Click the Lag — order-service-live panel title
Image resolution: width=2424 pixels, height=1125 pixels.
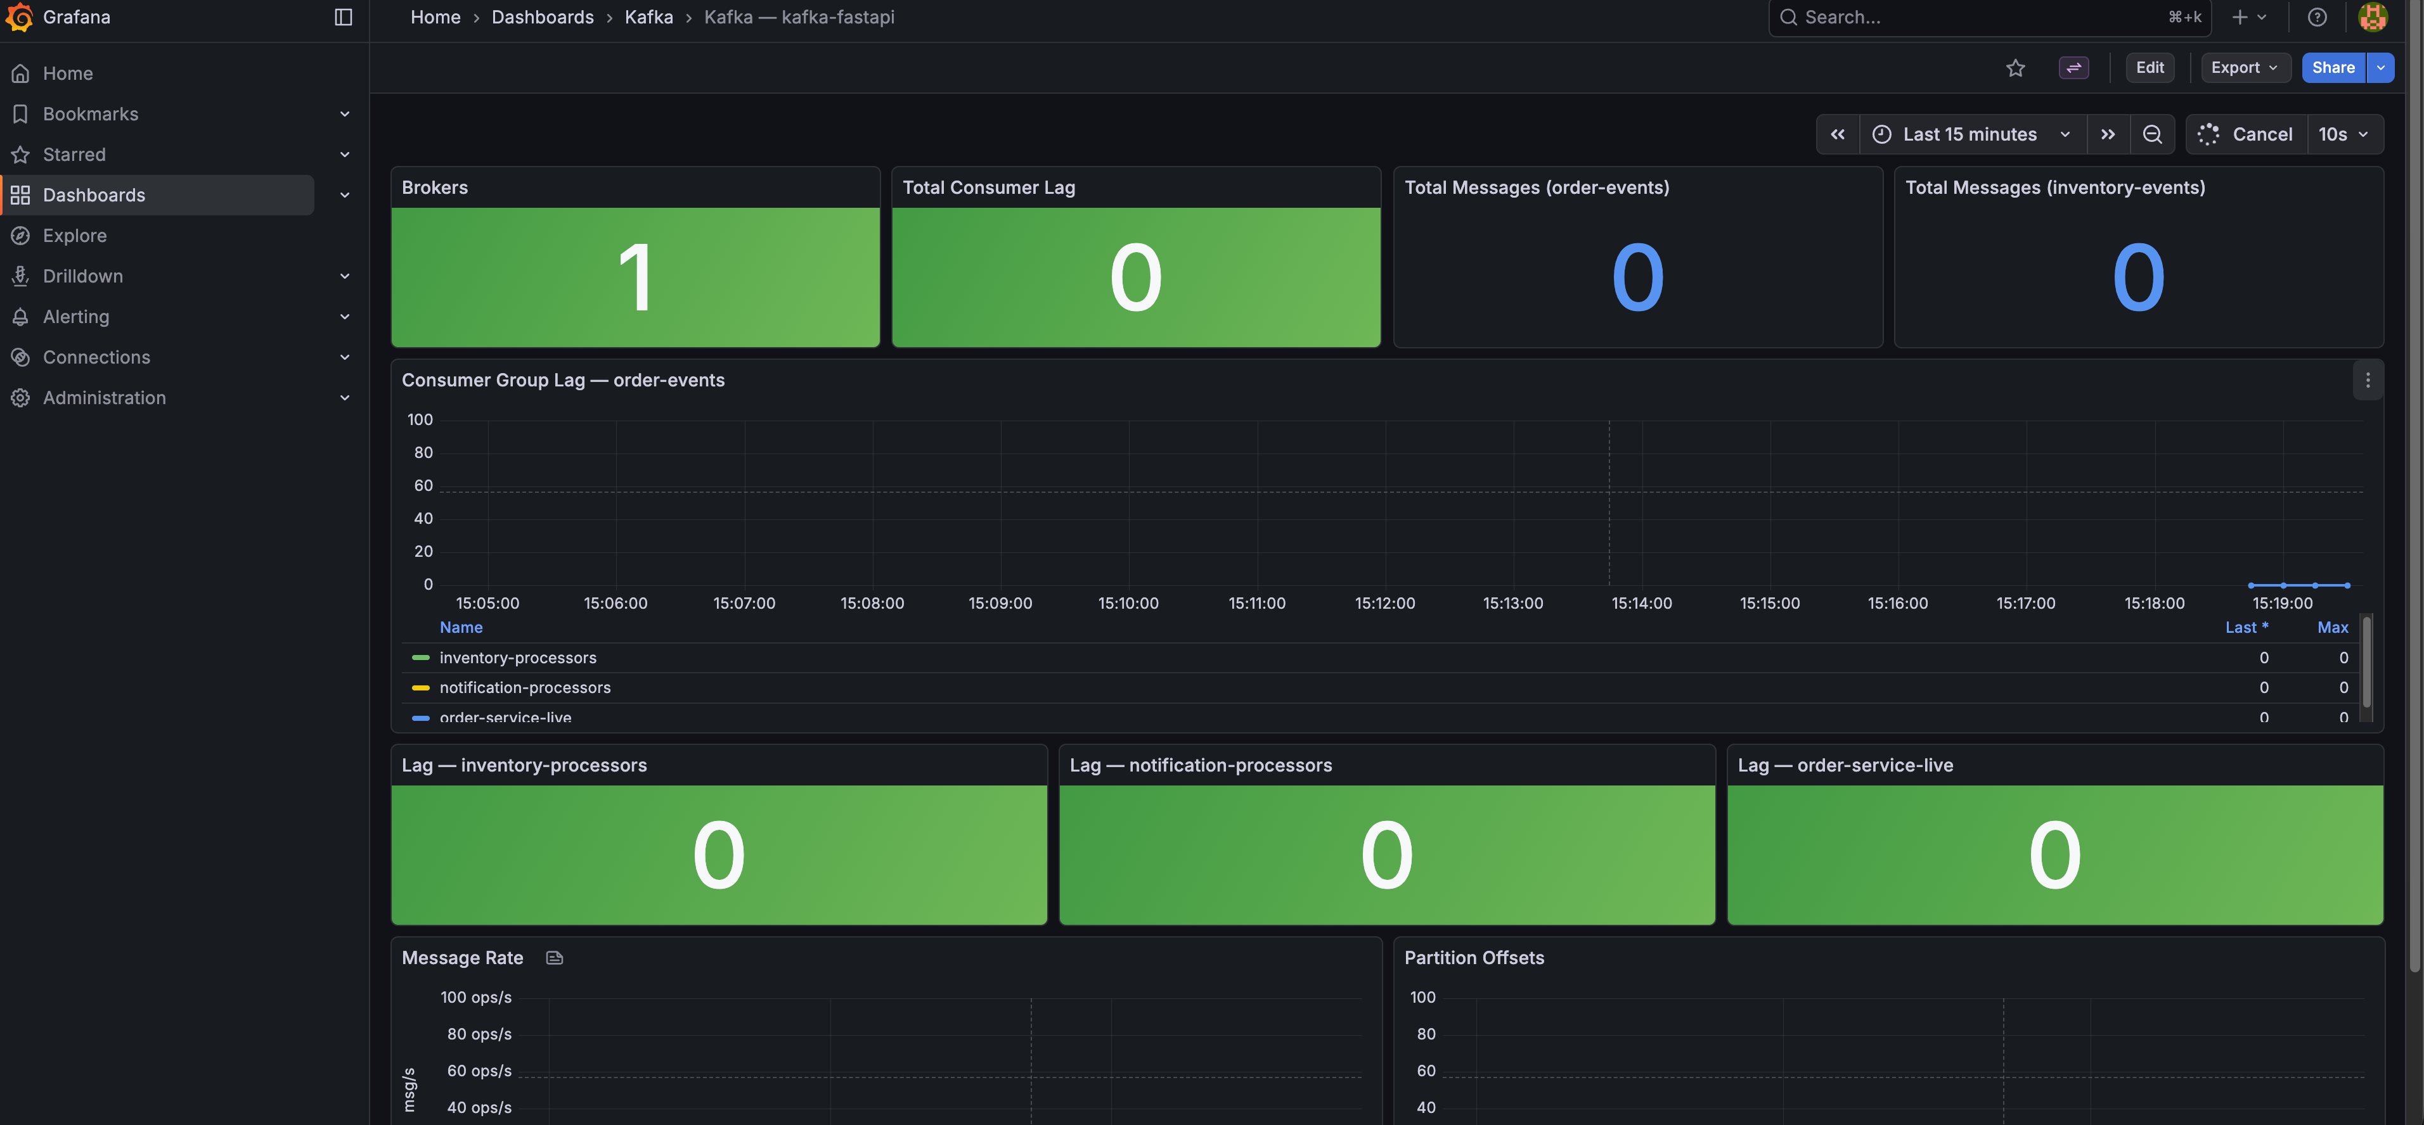point(1845,765)
